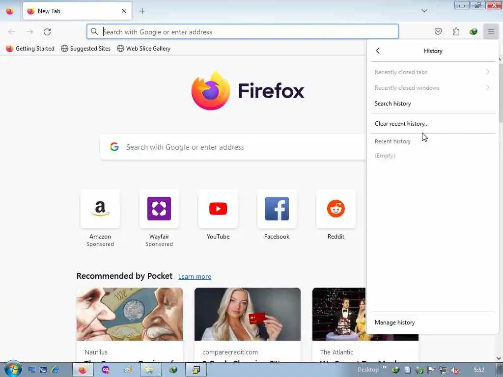Click the globe extension icon in toolbar
This screenshot has width=503, height=377.
[x=473, y=31]
